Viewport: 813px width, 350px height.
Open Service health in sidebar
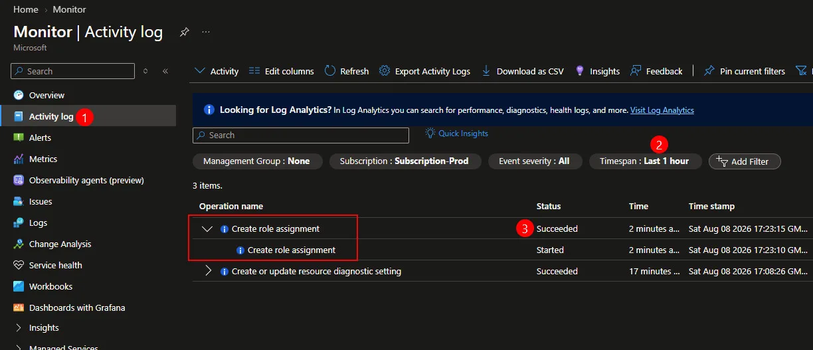[56, 265]
